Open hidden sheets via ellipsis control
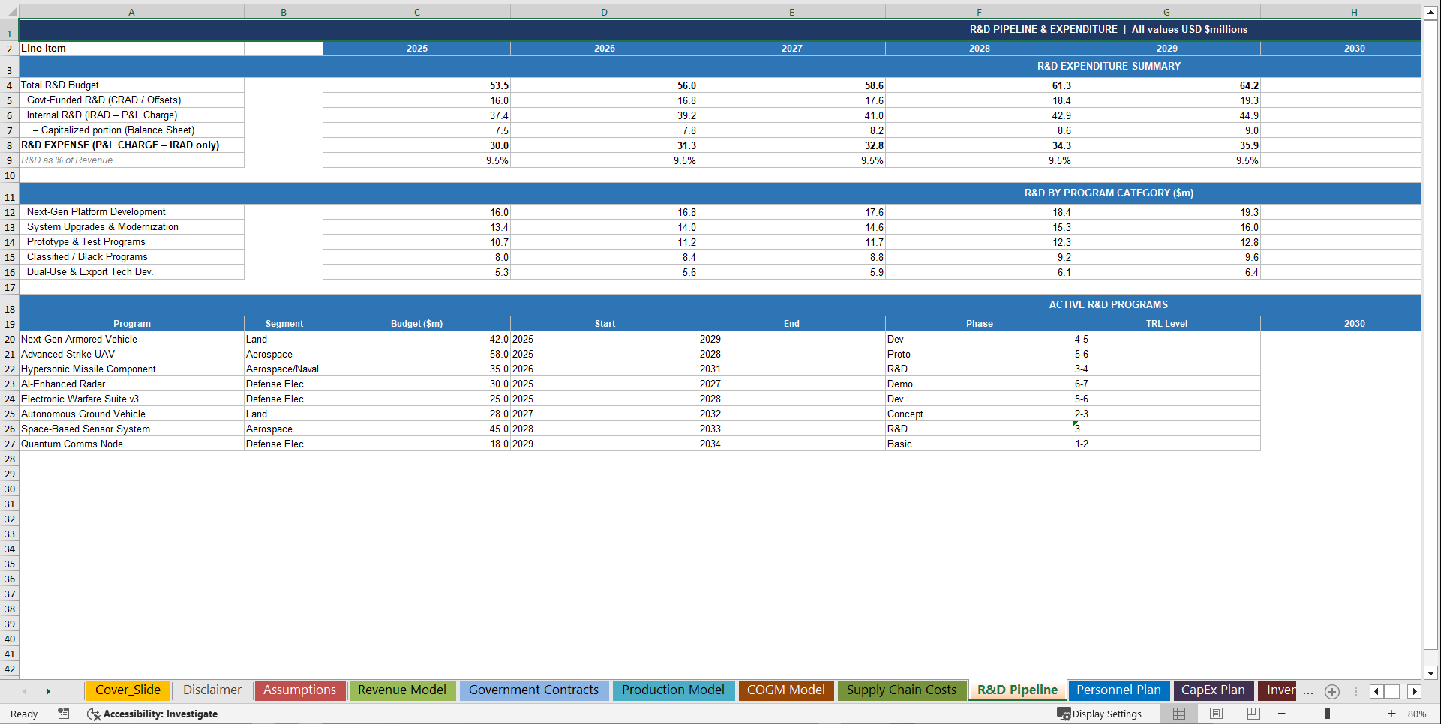This screenshot has height=724, width=1441. click(x=1307, y=692)
